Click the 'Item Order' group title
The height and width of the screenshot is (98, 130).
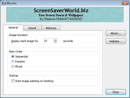pos(16,51)
